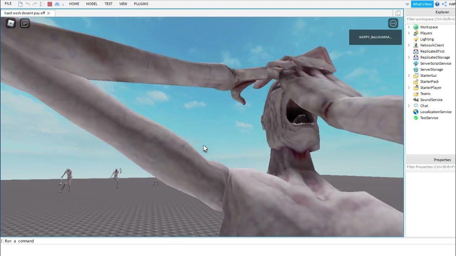Click the Workspace globe icon
Viewport: 456px width, 256px height.
point(416,27)
